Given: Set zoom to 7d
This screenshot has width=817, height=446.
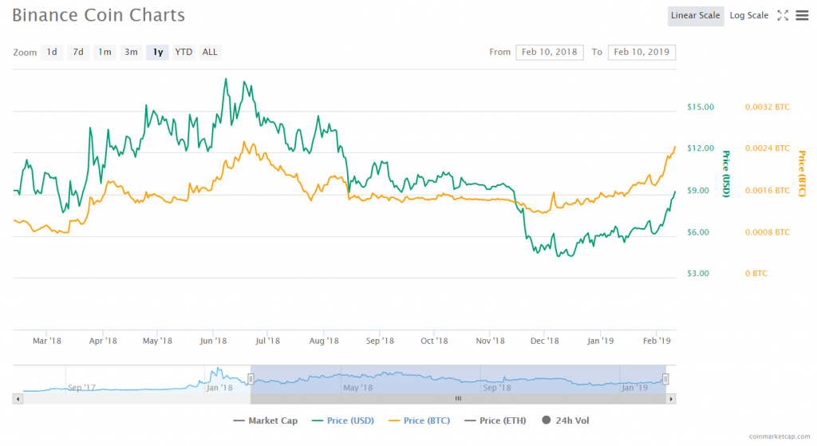Looking at the screenshot, I should point(78,53).
